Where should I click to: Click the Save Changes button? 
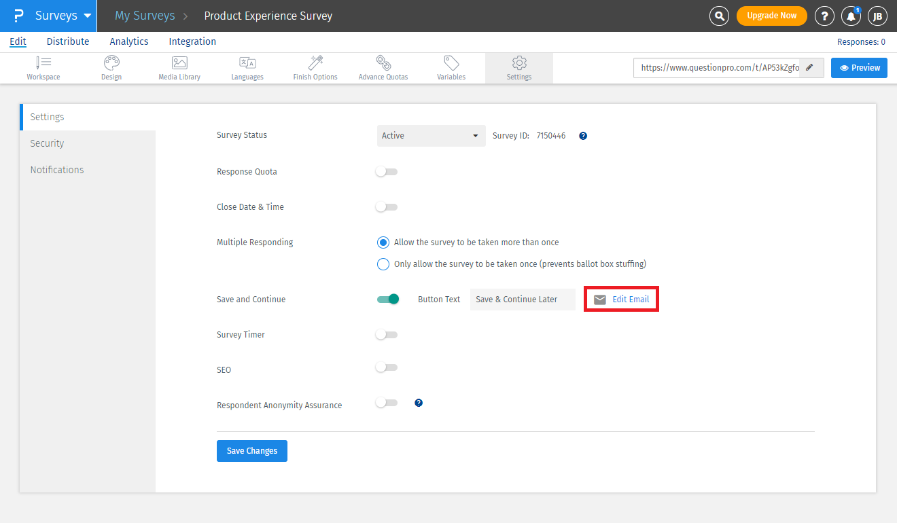251,451
